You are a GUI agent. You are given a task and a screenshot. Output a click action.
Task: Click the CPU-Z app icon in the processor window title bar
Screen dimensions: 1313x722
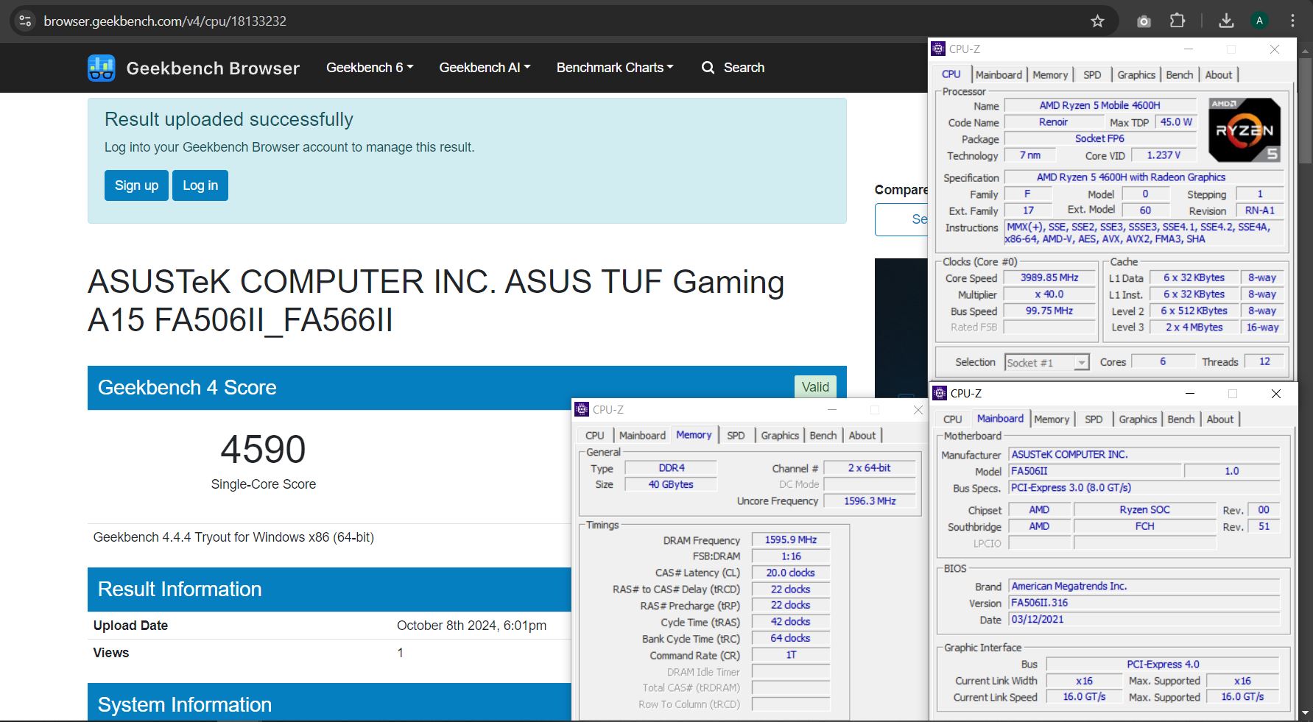[938, 49]
